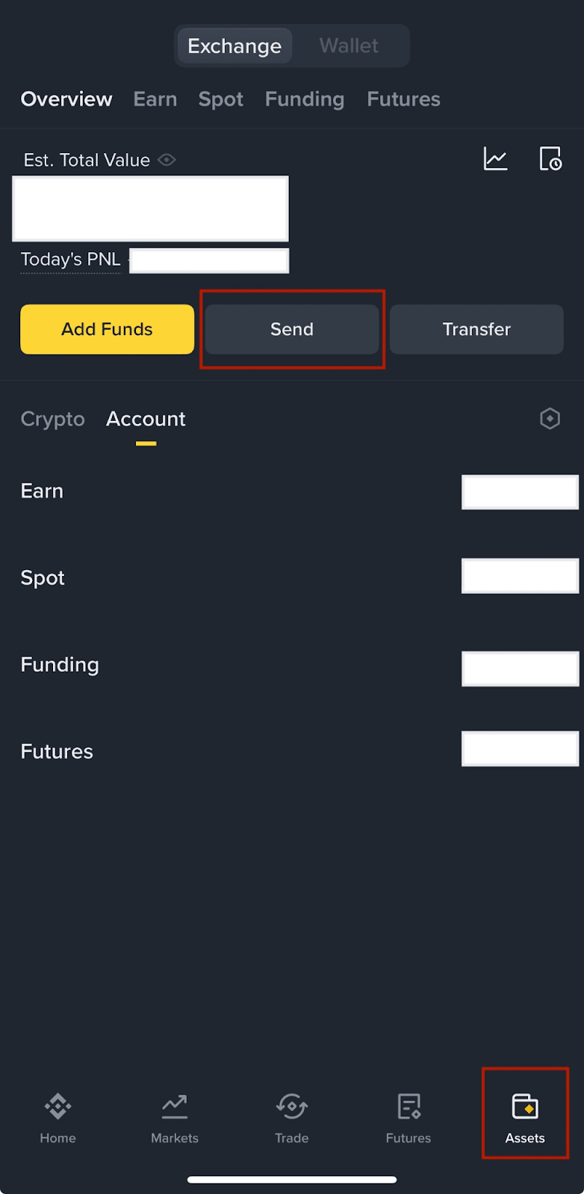This screenshot has width=584, height=1194.
Task: Tap the Send button
Action: 292,329
